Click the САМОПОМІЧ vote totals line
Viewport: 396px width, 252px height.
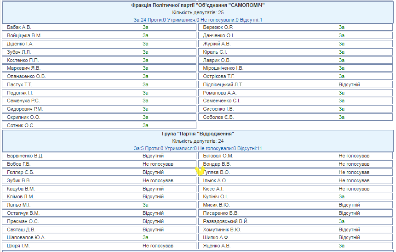(198, 20)
